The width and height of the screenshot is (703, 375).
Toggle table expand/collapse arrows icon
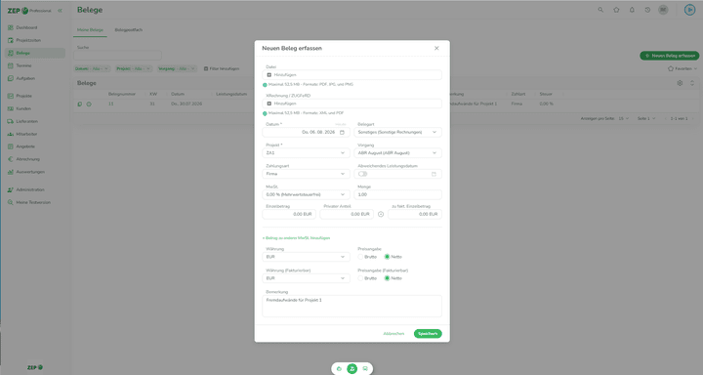click(692, 83)
